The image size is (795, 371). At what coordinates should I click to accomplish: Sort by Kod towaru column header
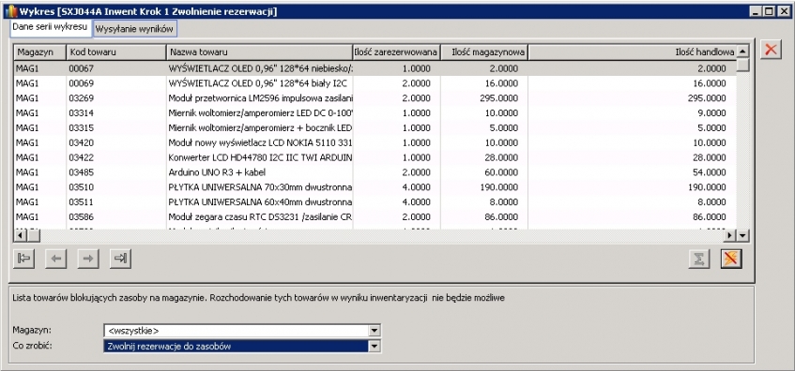[x=116, y=52]
